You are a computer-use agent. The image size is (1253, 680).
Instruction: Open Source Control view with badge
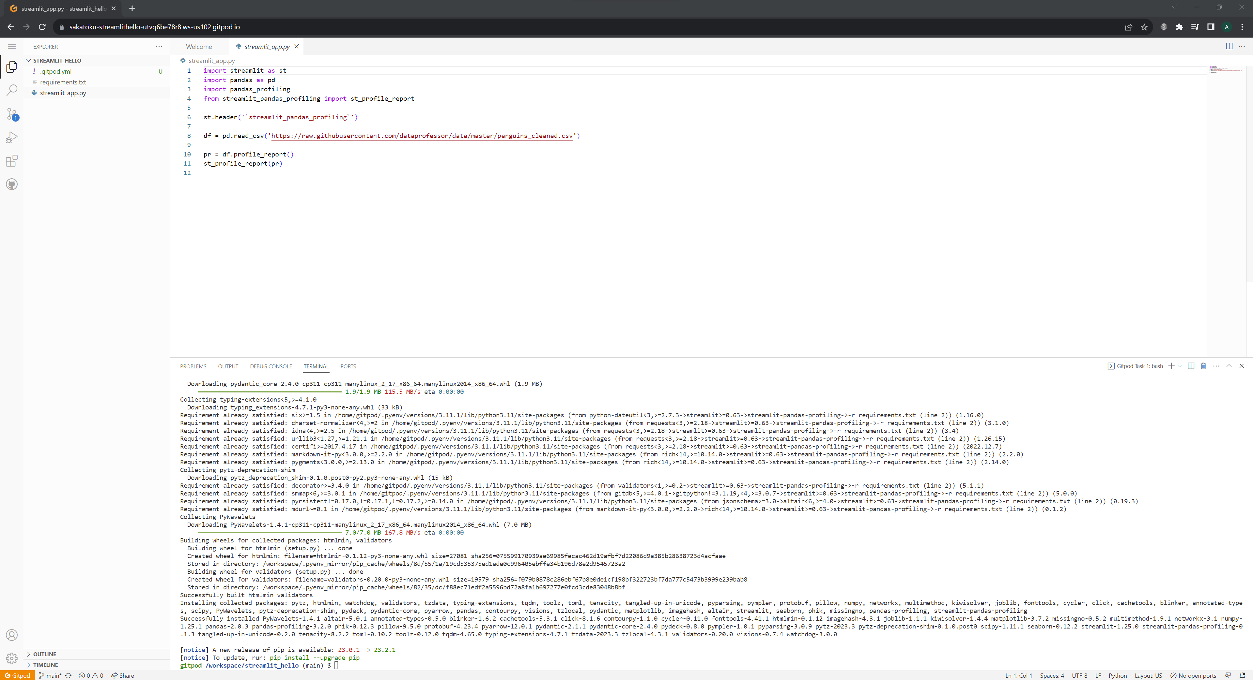pos(12,114)
